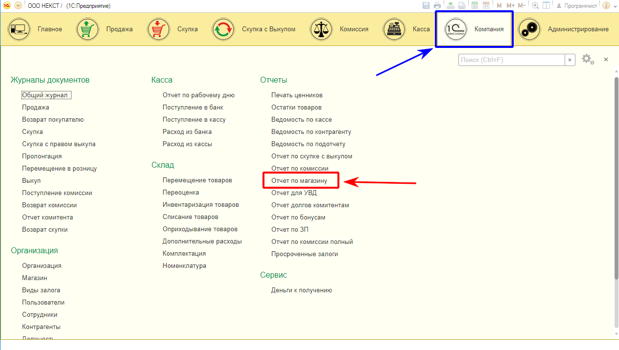Open the info icon in title bar
Image resolution: width=619 pixels, height=350 pixels.
pos(606,5)
